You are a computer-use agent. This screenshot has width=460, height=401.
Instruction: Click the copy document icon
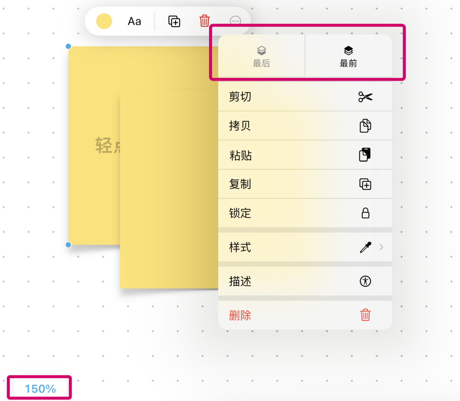click(x=365, y=126)
